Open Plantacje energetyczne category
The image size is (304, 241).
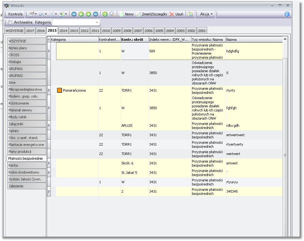(27, 144)
